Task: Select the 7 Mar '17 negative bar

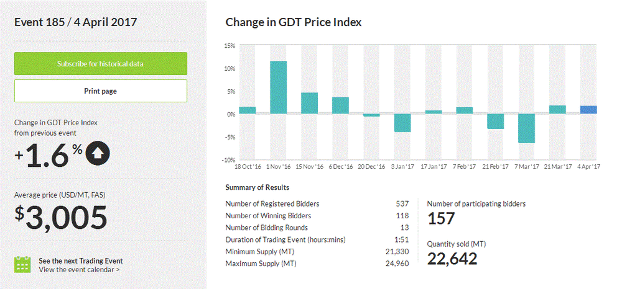Action: pyautogui.click(x=526, y=128)
